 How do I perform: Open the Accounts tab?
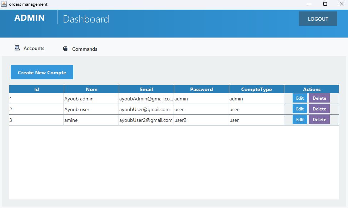(x=30, y=48)
